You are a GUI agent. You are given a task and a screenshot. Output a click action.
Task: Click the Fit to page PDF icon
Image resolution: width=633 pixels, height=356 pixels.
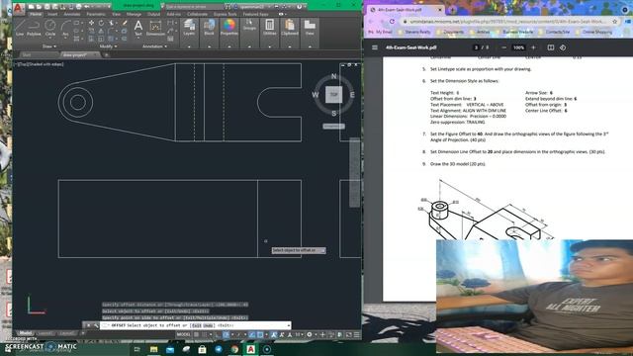(x=551, y=47)
